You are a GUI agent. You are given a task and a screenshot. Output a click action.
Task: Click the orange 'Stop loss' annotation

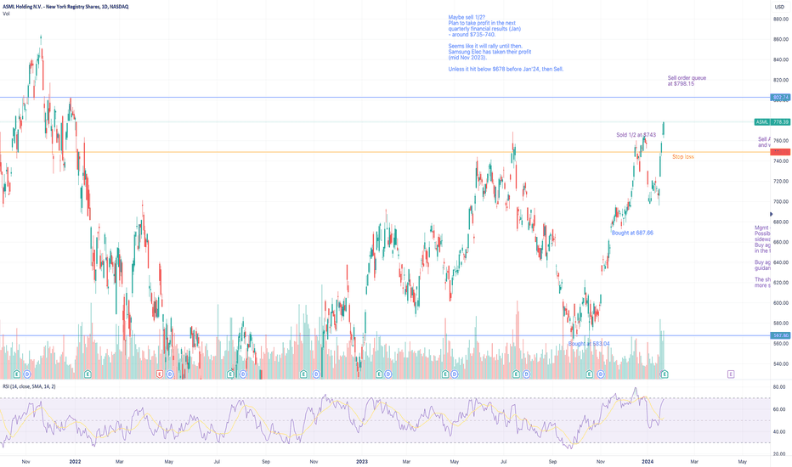683,157
